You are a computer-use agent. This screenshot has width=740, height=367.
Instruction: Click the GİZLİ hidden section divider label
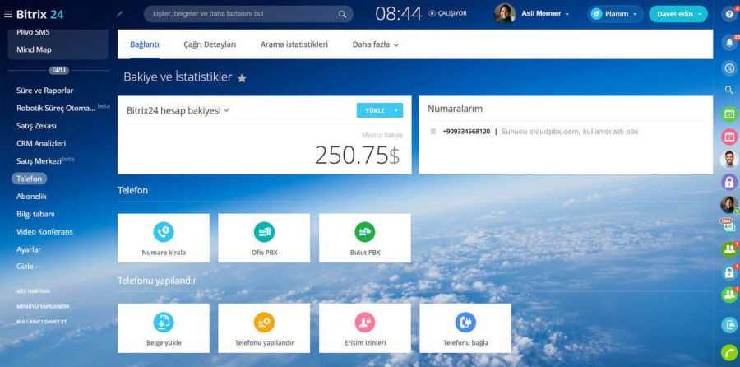coord(58,70)
